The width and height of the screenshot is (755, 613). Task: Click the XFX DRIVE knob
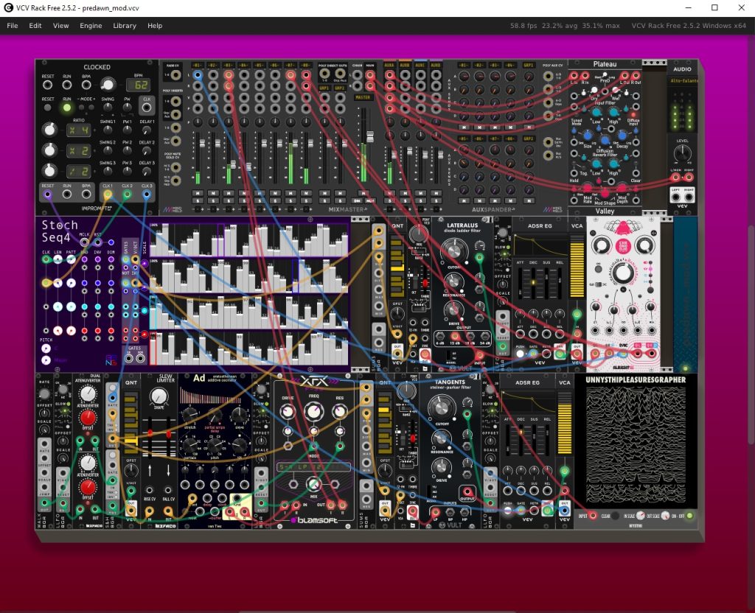[x=288, y=411]
